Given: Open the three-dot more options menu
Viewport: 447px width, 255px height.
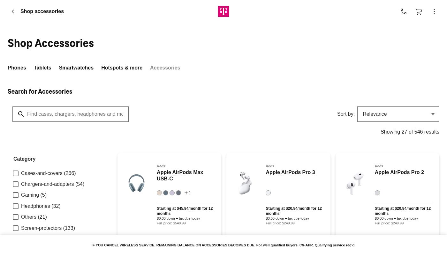Looking at the screenshot, I should point(434,11).
